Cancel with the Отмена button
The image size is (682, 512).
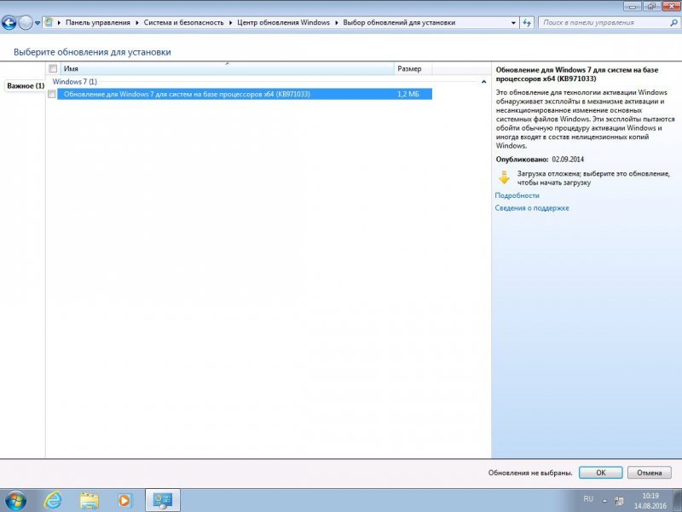point(649,473)
